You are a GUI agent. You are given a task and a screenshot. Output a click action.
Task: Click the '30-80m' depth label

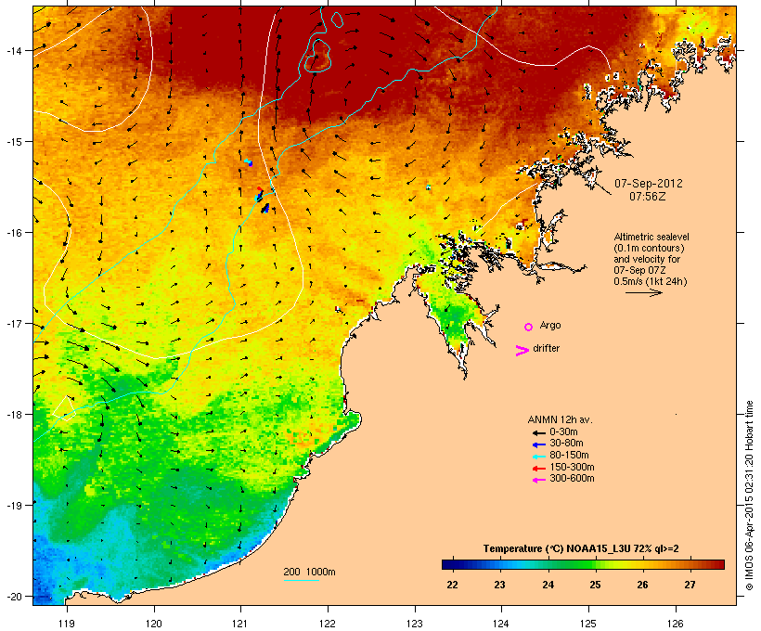(566, 444)
